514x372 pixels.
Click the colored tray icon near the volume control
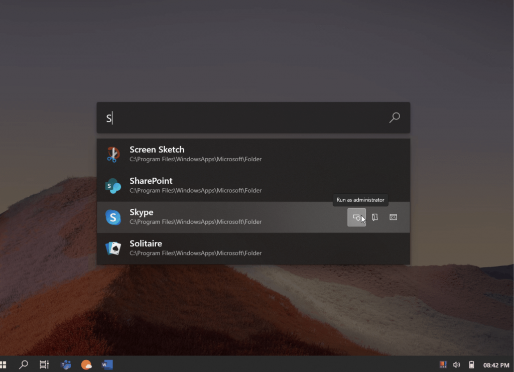coord(443,364)
